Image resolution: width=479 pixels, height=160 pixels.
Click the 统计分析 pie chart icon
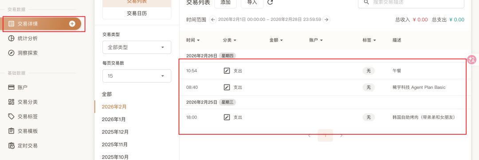tap(11, 38)
